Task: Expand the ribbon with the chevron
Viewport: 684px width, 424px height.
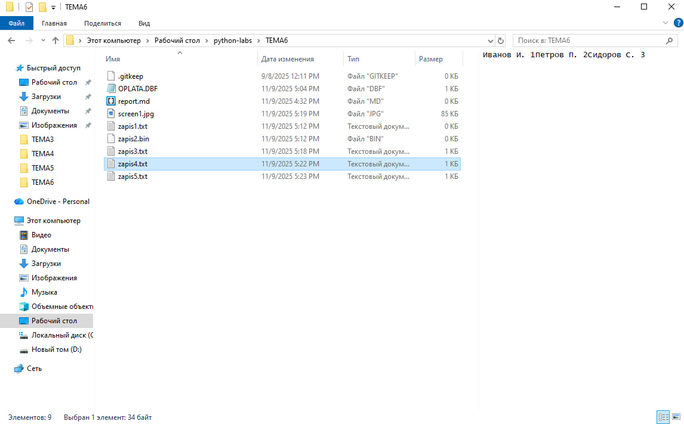Action: (666, 23)
